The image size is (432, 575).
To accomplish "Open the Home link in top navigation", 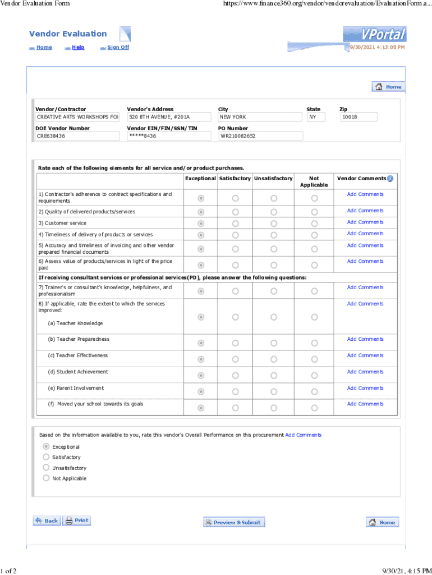I will click(44, 48).
